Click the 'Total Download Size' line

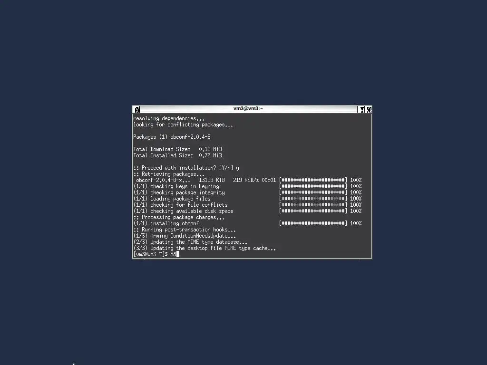pyautogui.click(x=178, y=149)
